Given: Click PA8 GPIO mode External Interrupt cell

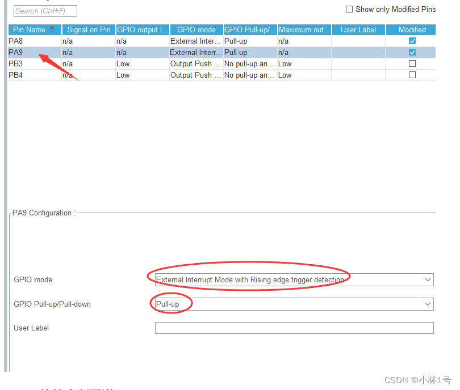Looking at the screenshot, I should pos(196,41).
